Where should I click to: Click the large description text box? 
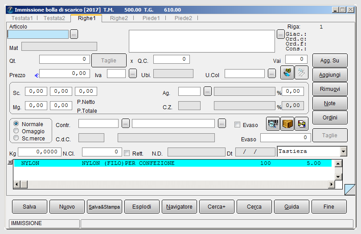(x=202, y=41)
